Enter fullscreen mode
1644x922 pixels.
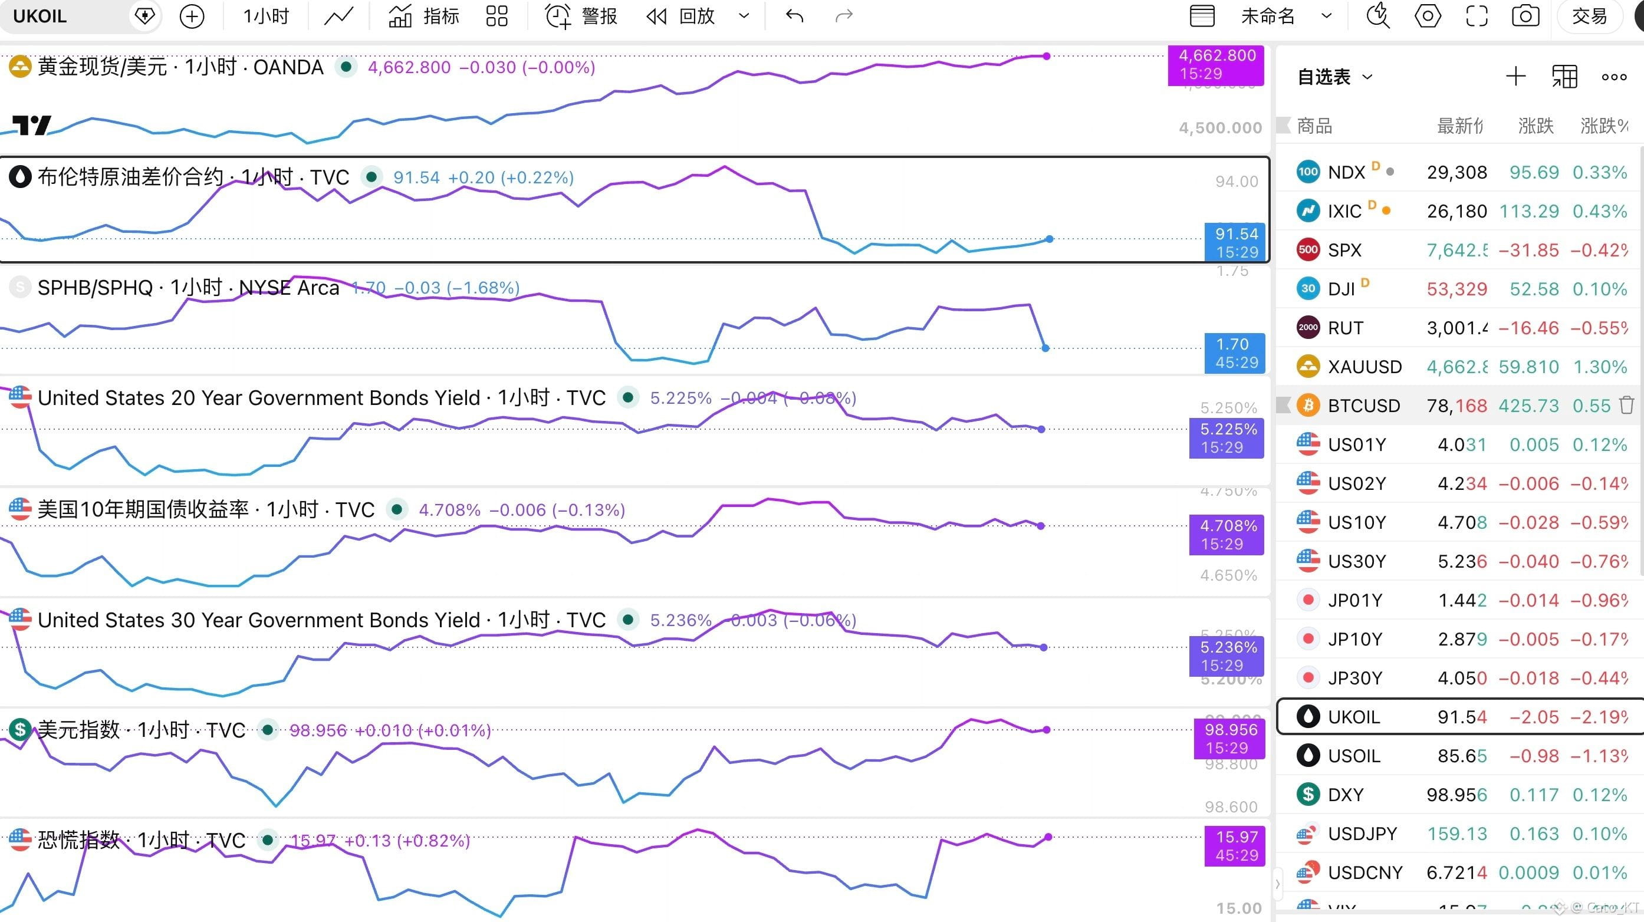(x=1477, y=17)
